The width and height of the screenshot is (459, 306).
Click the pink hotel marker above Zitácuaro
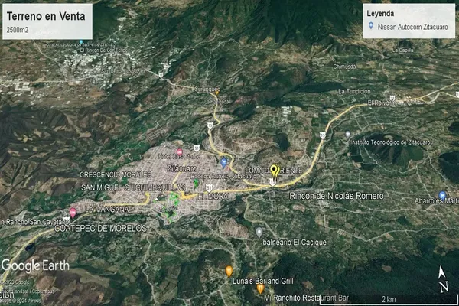click(x=180, y=152)
